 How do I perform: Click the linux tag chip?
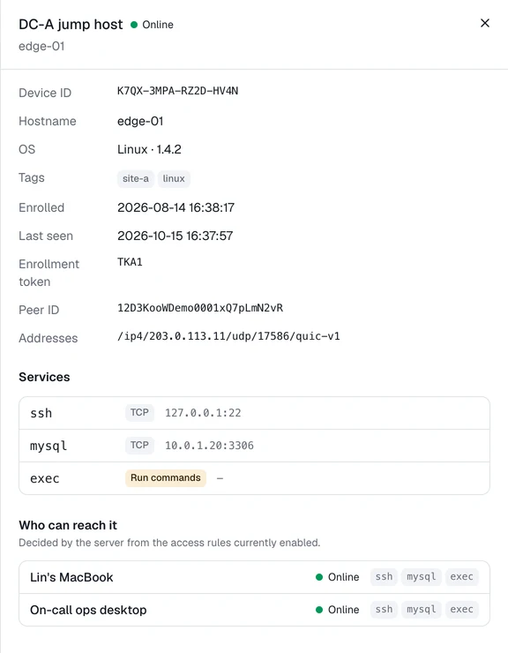point(174,178)
